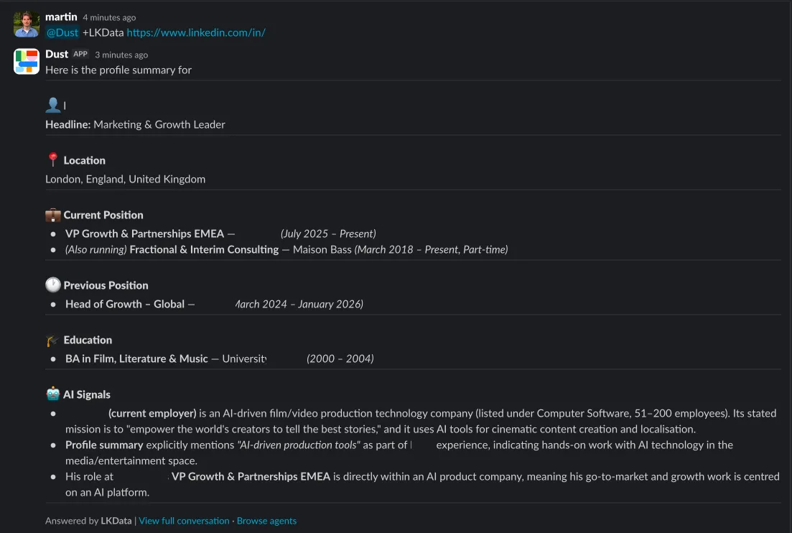This screenshot has width=792, height=533.
Task: Open the martin username link
Action: 61,17
